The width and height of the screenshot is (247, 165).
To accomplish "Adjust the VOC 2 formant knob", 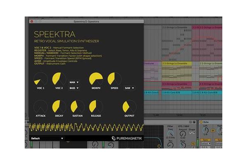I will (x=59, y=79).
